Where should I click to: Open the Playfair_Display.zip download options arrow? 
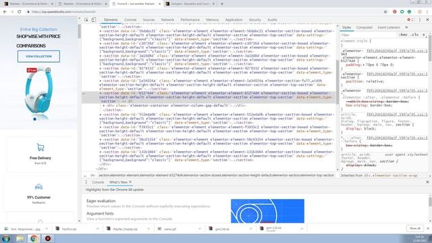(148, 229)
